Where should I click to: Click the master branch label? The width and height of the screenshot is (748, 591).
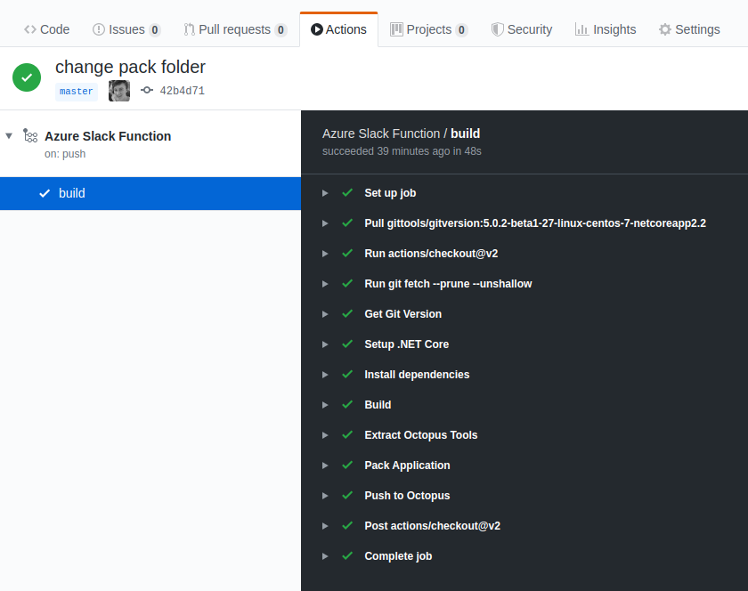[x=77, y=91]
